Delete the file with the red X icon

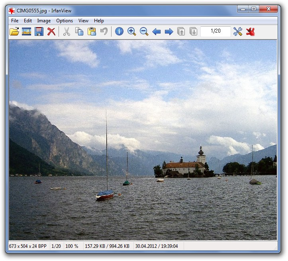click(x=51, y=31)
